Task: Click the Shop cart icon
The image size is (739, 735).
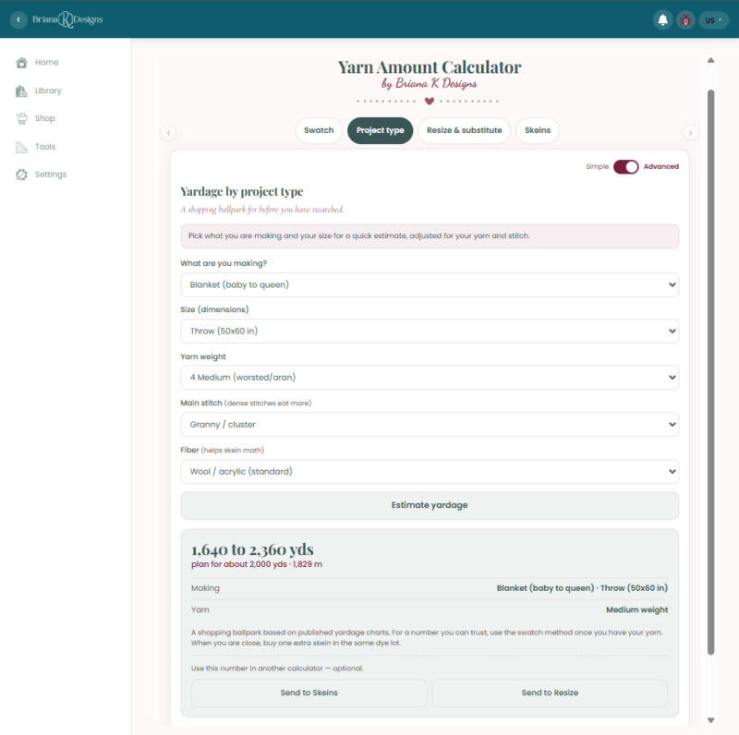Action: tap(21, 119)
